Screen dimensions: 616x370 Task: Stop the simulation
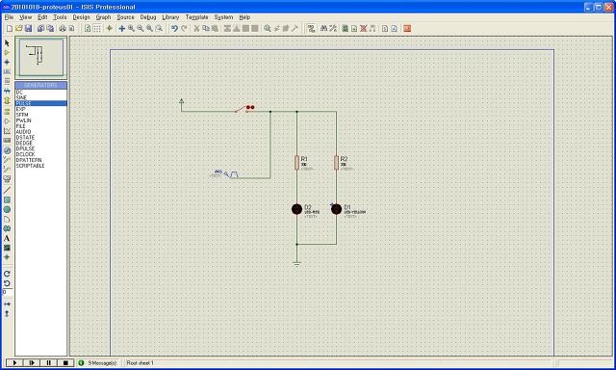click(65, 363)
